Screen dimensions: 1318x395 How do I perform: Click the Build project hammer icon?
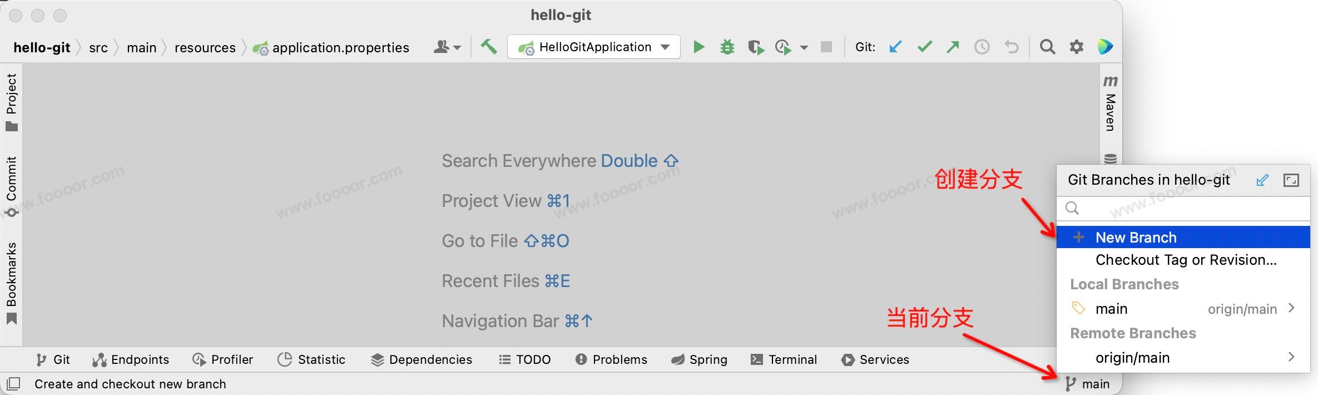489,47
